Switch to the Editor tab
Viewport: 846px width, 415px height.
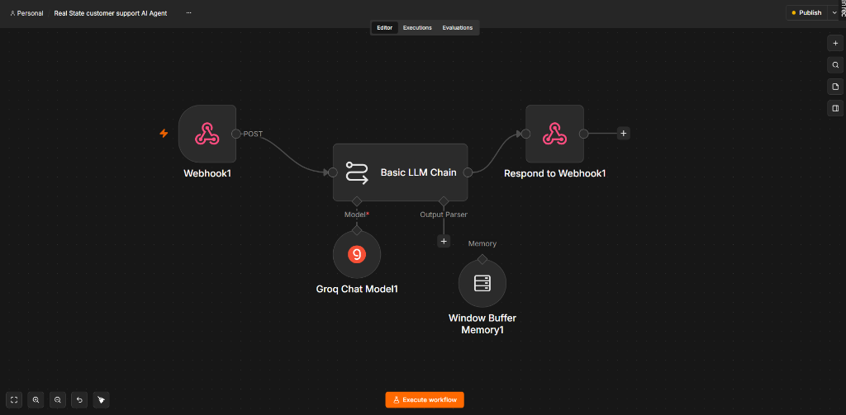(385, 27)
